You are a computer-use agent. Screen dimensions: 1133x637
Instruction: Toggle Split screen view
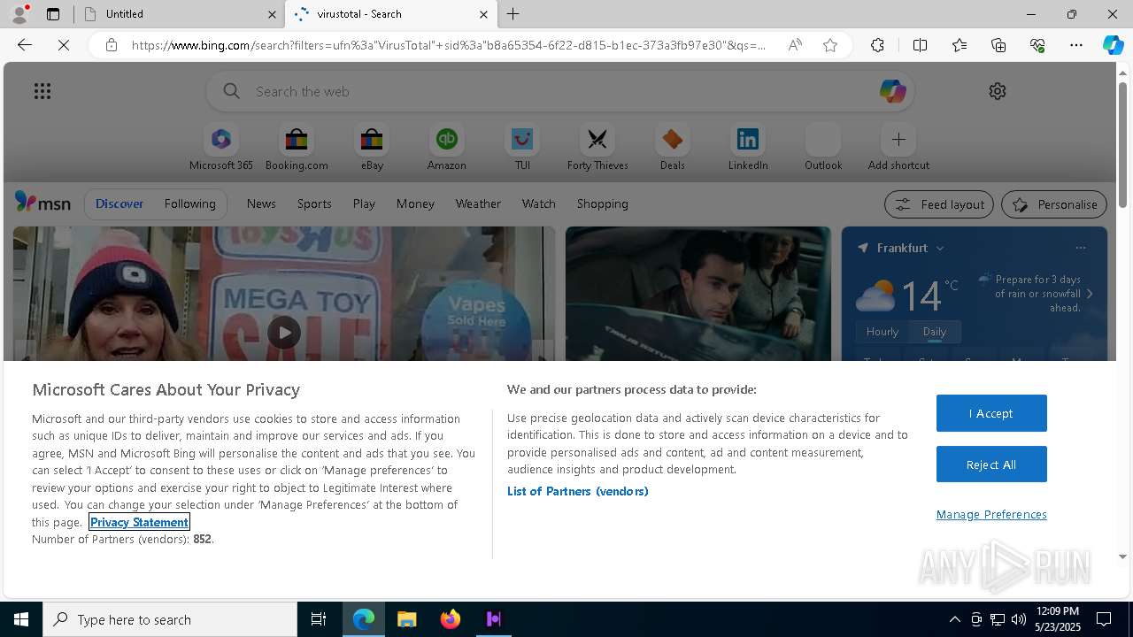(x=920, y=45)
